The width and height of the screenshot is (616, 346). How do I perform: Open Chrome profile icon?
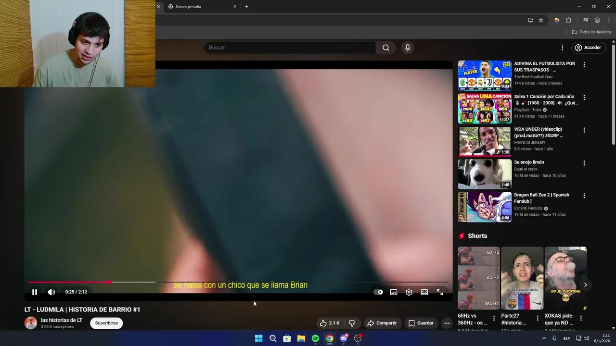(x=597, y=20)
